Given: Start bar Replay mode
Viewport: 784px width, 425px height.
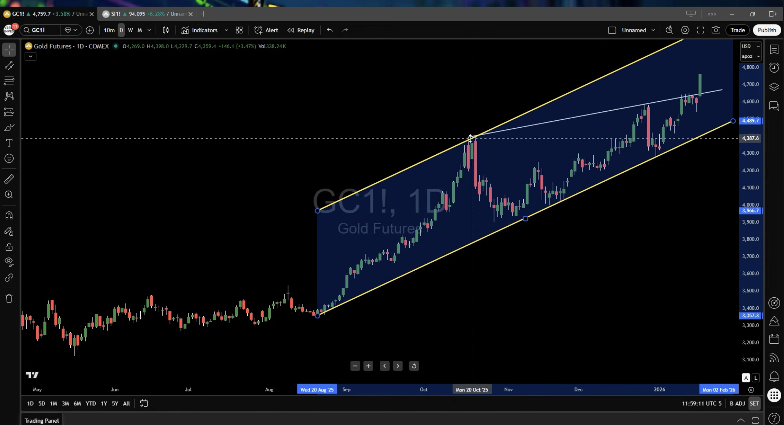Looking at the screenshot, I should 301,30.
